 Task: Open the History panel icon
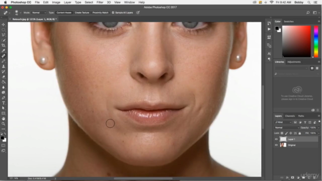(269, 23)
